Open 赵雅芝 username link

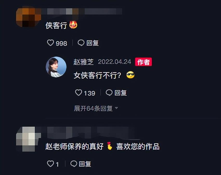point(83,62)
